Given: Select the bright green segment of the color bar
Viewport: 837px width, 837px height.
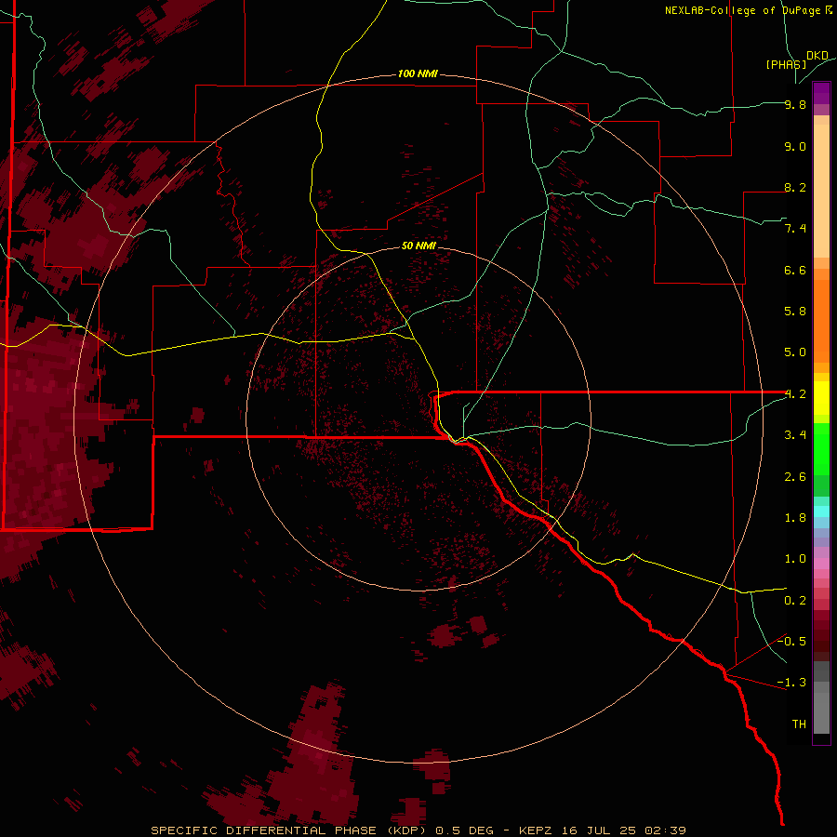Looking at the screenshot, I should (x=821, y=449).
